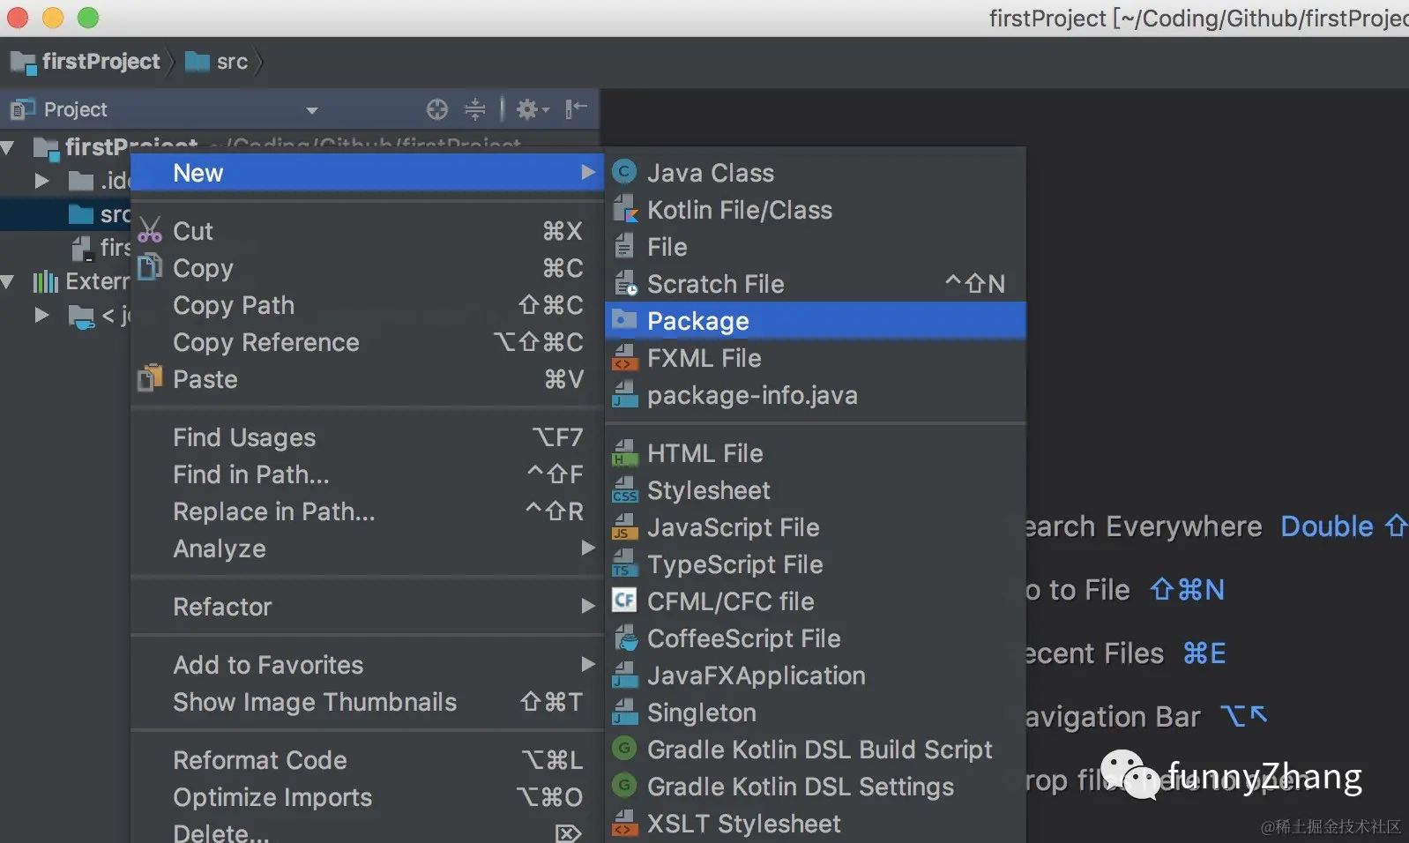Click the collapse all icon in Project panel
Viewport: 1409px width, 843px height.
pyautogui.click(x=475, y=109)
